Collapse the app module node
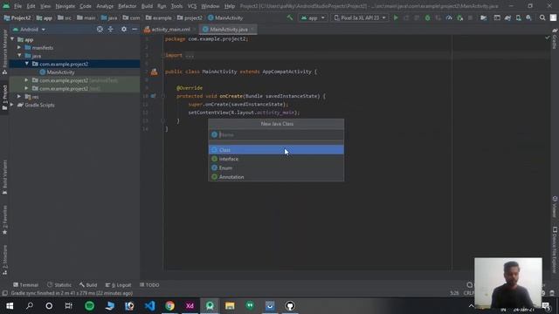The image size is (559, 314). (12, 39)
